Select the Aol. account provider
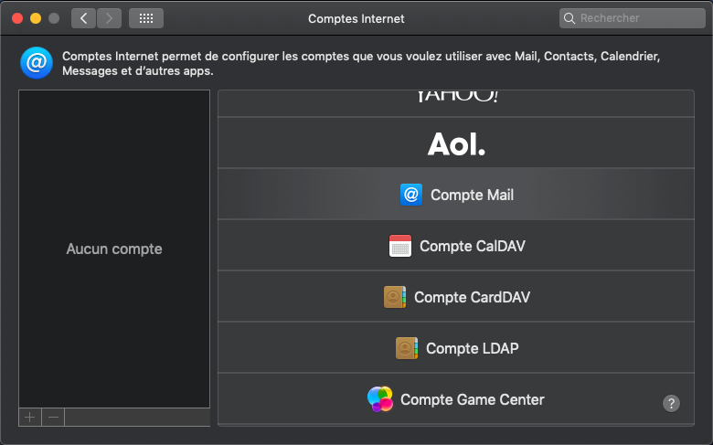 point(457,143)
